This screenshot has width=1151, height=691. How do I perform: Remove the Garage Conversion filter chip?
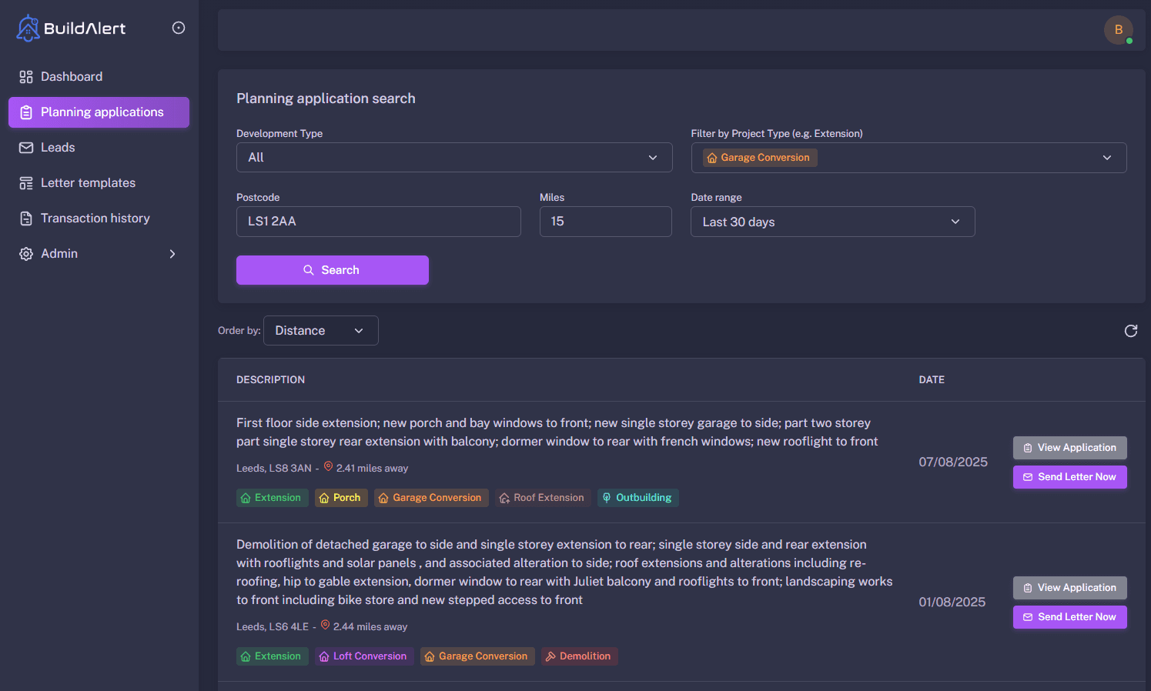click(758, 157)
